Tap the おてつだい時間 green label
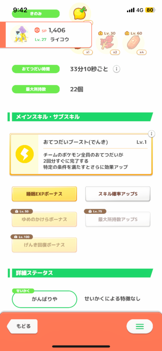The width and height of the screenshot is (162, 351). (x=36, y=69)
